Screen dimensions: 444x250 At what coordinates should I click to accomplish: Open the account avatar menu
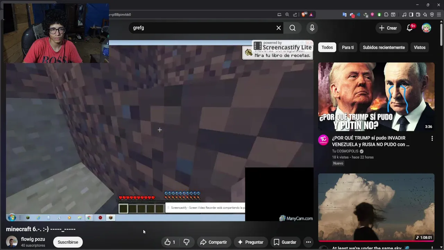426,28
